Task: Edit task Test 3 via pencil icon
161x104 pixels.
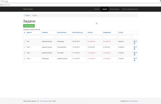Action: (x=136, y=53)
